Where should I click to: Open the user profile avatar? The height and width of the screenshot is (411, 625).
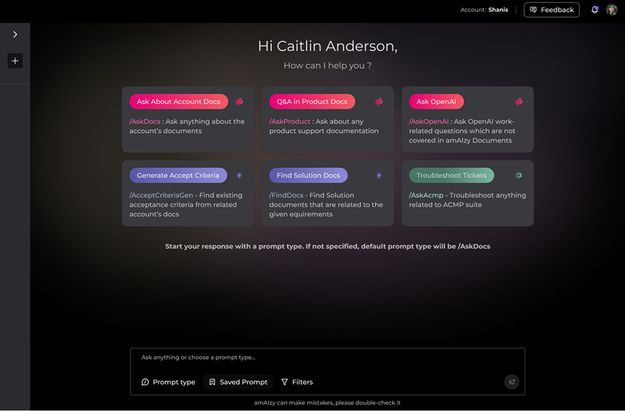(x=611, y=9)
